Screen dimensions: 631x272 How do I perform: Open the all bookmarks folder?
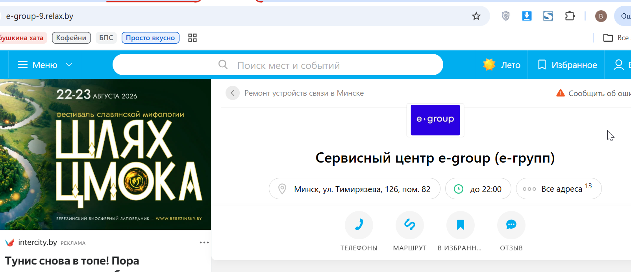616,38
